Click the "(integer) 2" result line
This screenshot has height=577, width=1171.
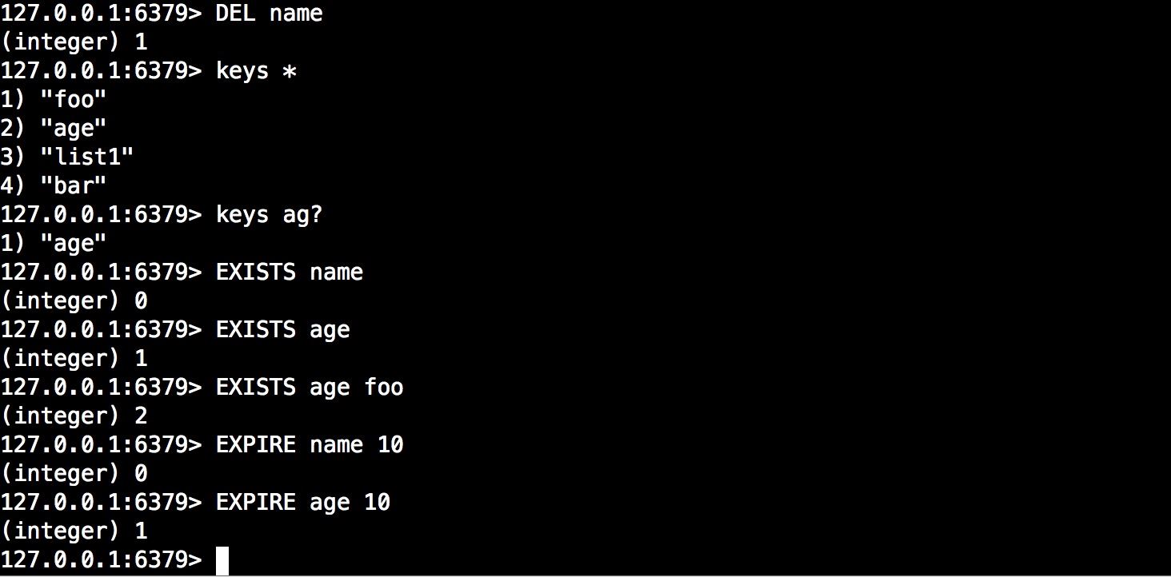[74, 416]
